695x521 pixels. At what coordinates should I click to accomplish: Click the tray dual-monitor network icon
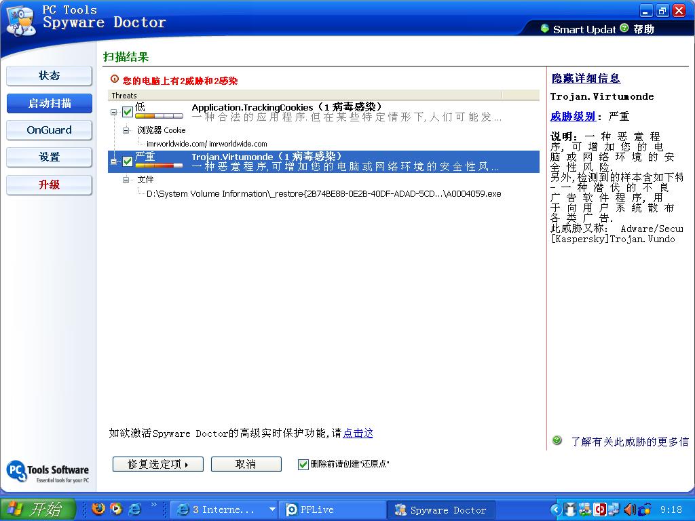click(614, 509)
